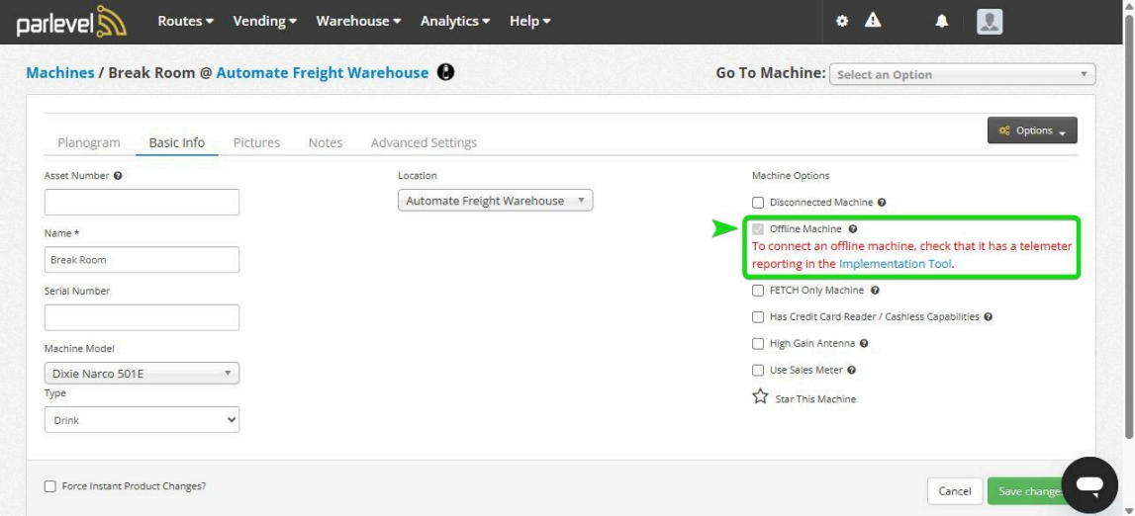The height and width of the screenshot is (516, 1135).
Task: Switch to the Planogram tab
Action: 88,142
